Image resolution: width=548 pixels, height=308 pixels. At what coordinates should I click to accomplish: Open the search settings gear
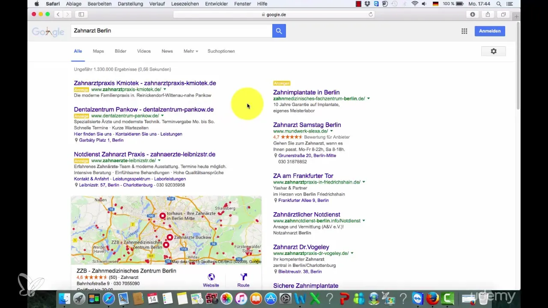point(493,51)
